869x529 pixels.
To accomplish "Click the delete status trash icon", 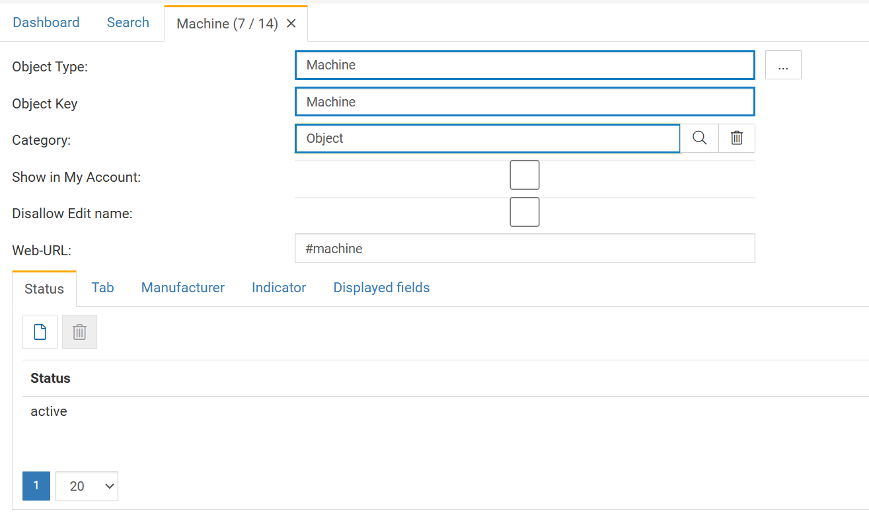I will [x=79, y=332].
